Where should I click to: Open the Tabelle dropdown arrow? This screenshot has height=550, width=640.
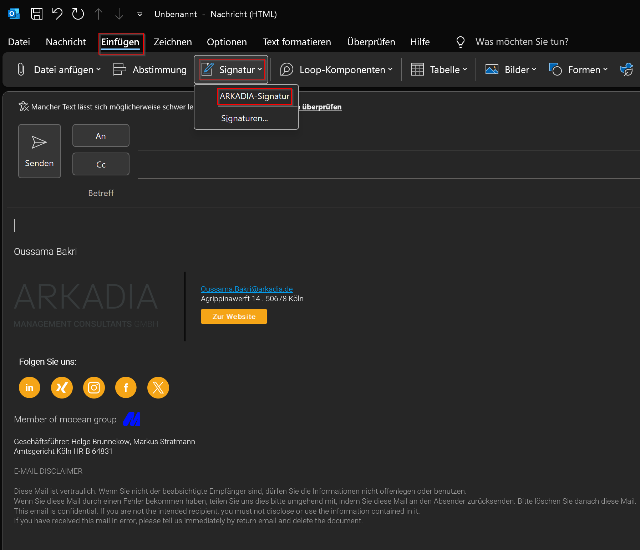click(464, 70)
